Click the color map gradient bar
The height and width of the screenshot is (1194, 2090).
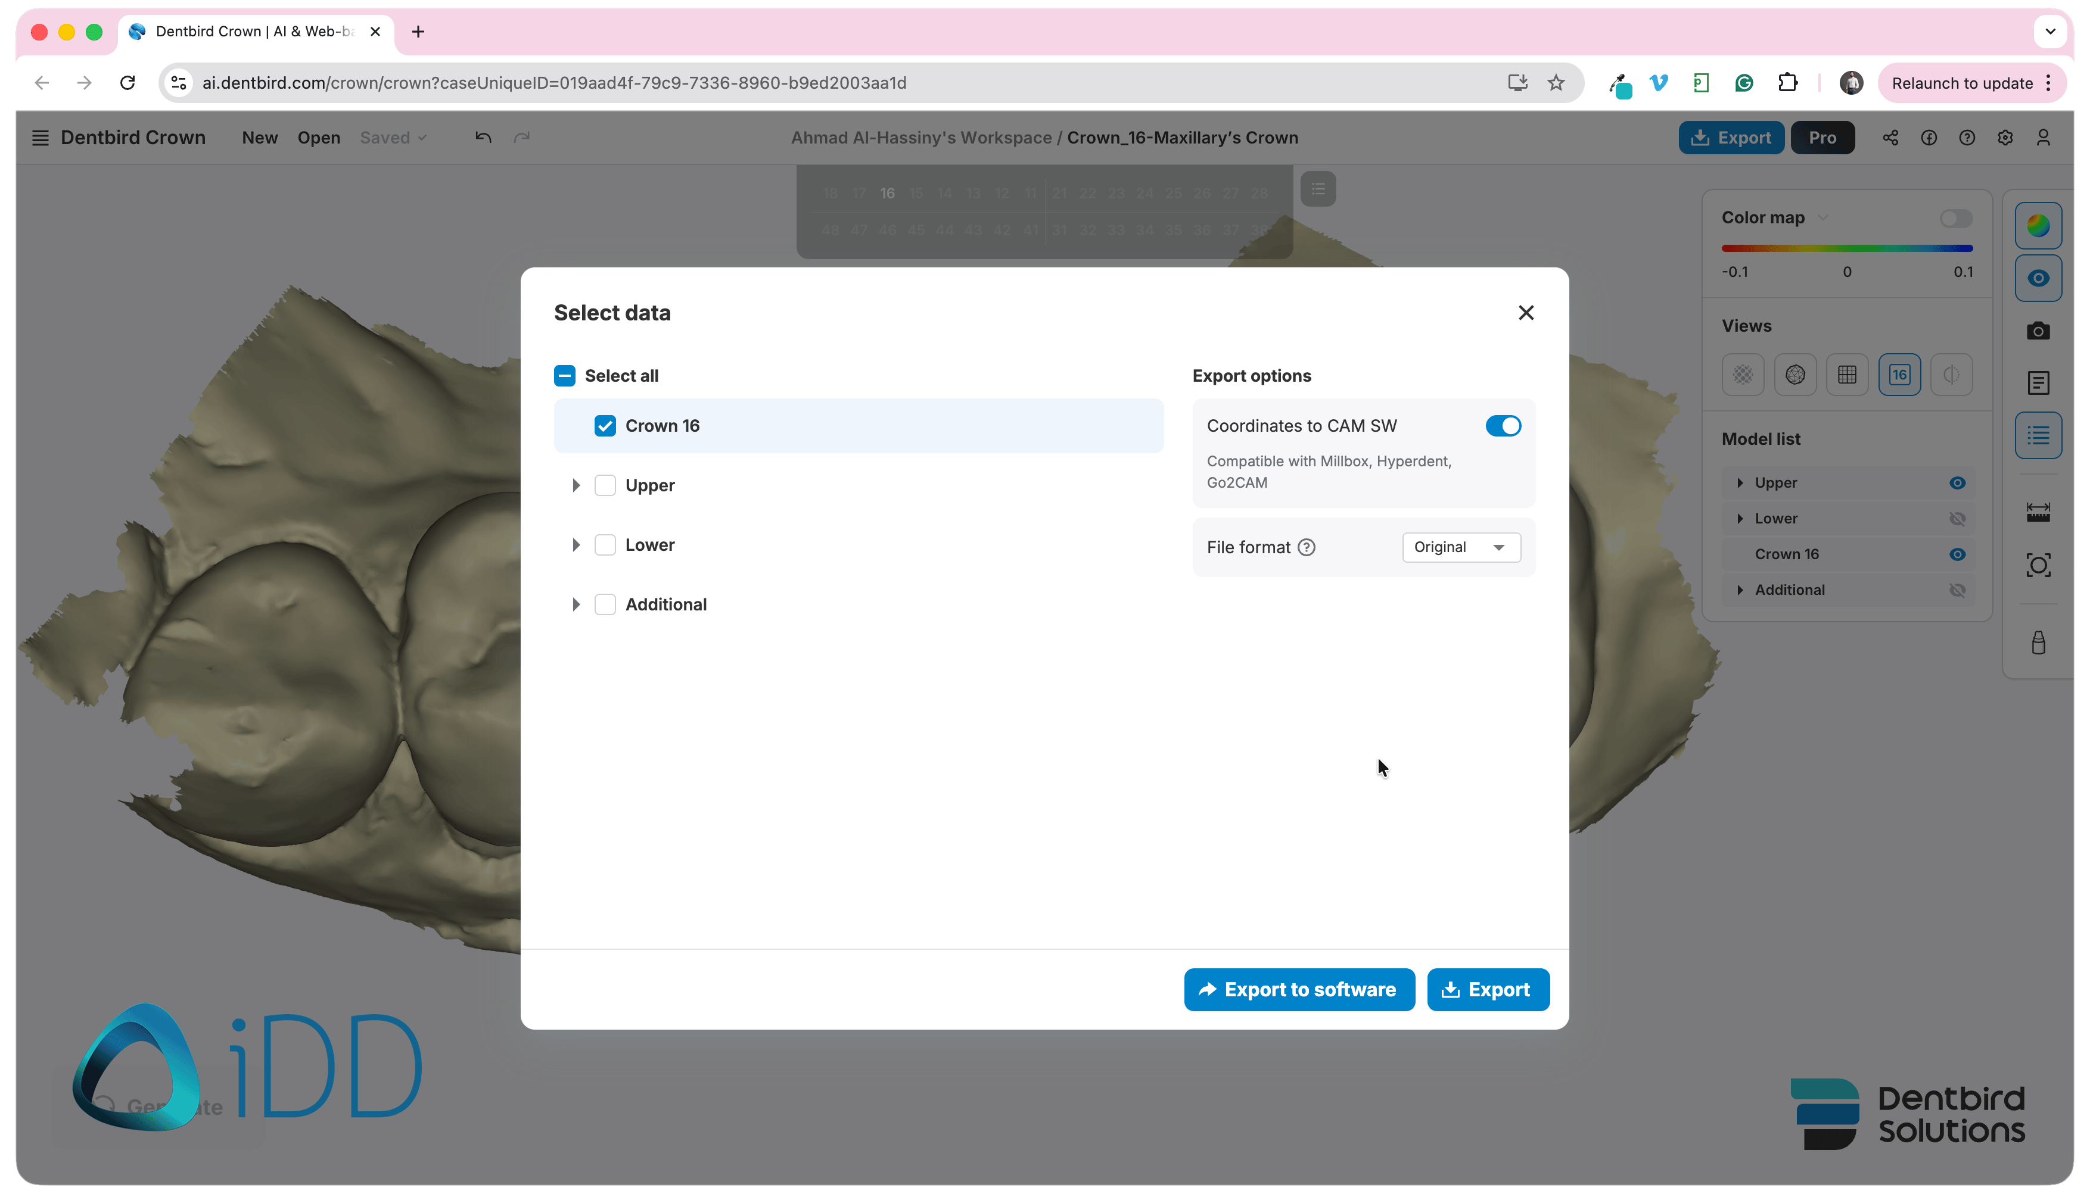click(1846, 248)
